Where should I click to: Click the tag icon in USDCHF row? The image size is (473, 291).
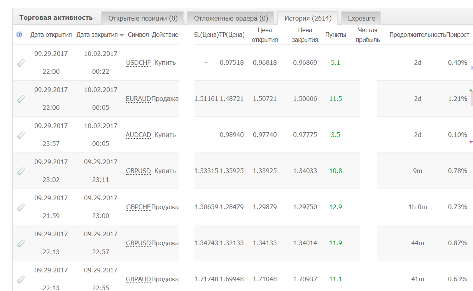[x=21, y=63]
